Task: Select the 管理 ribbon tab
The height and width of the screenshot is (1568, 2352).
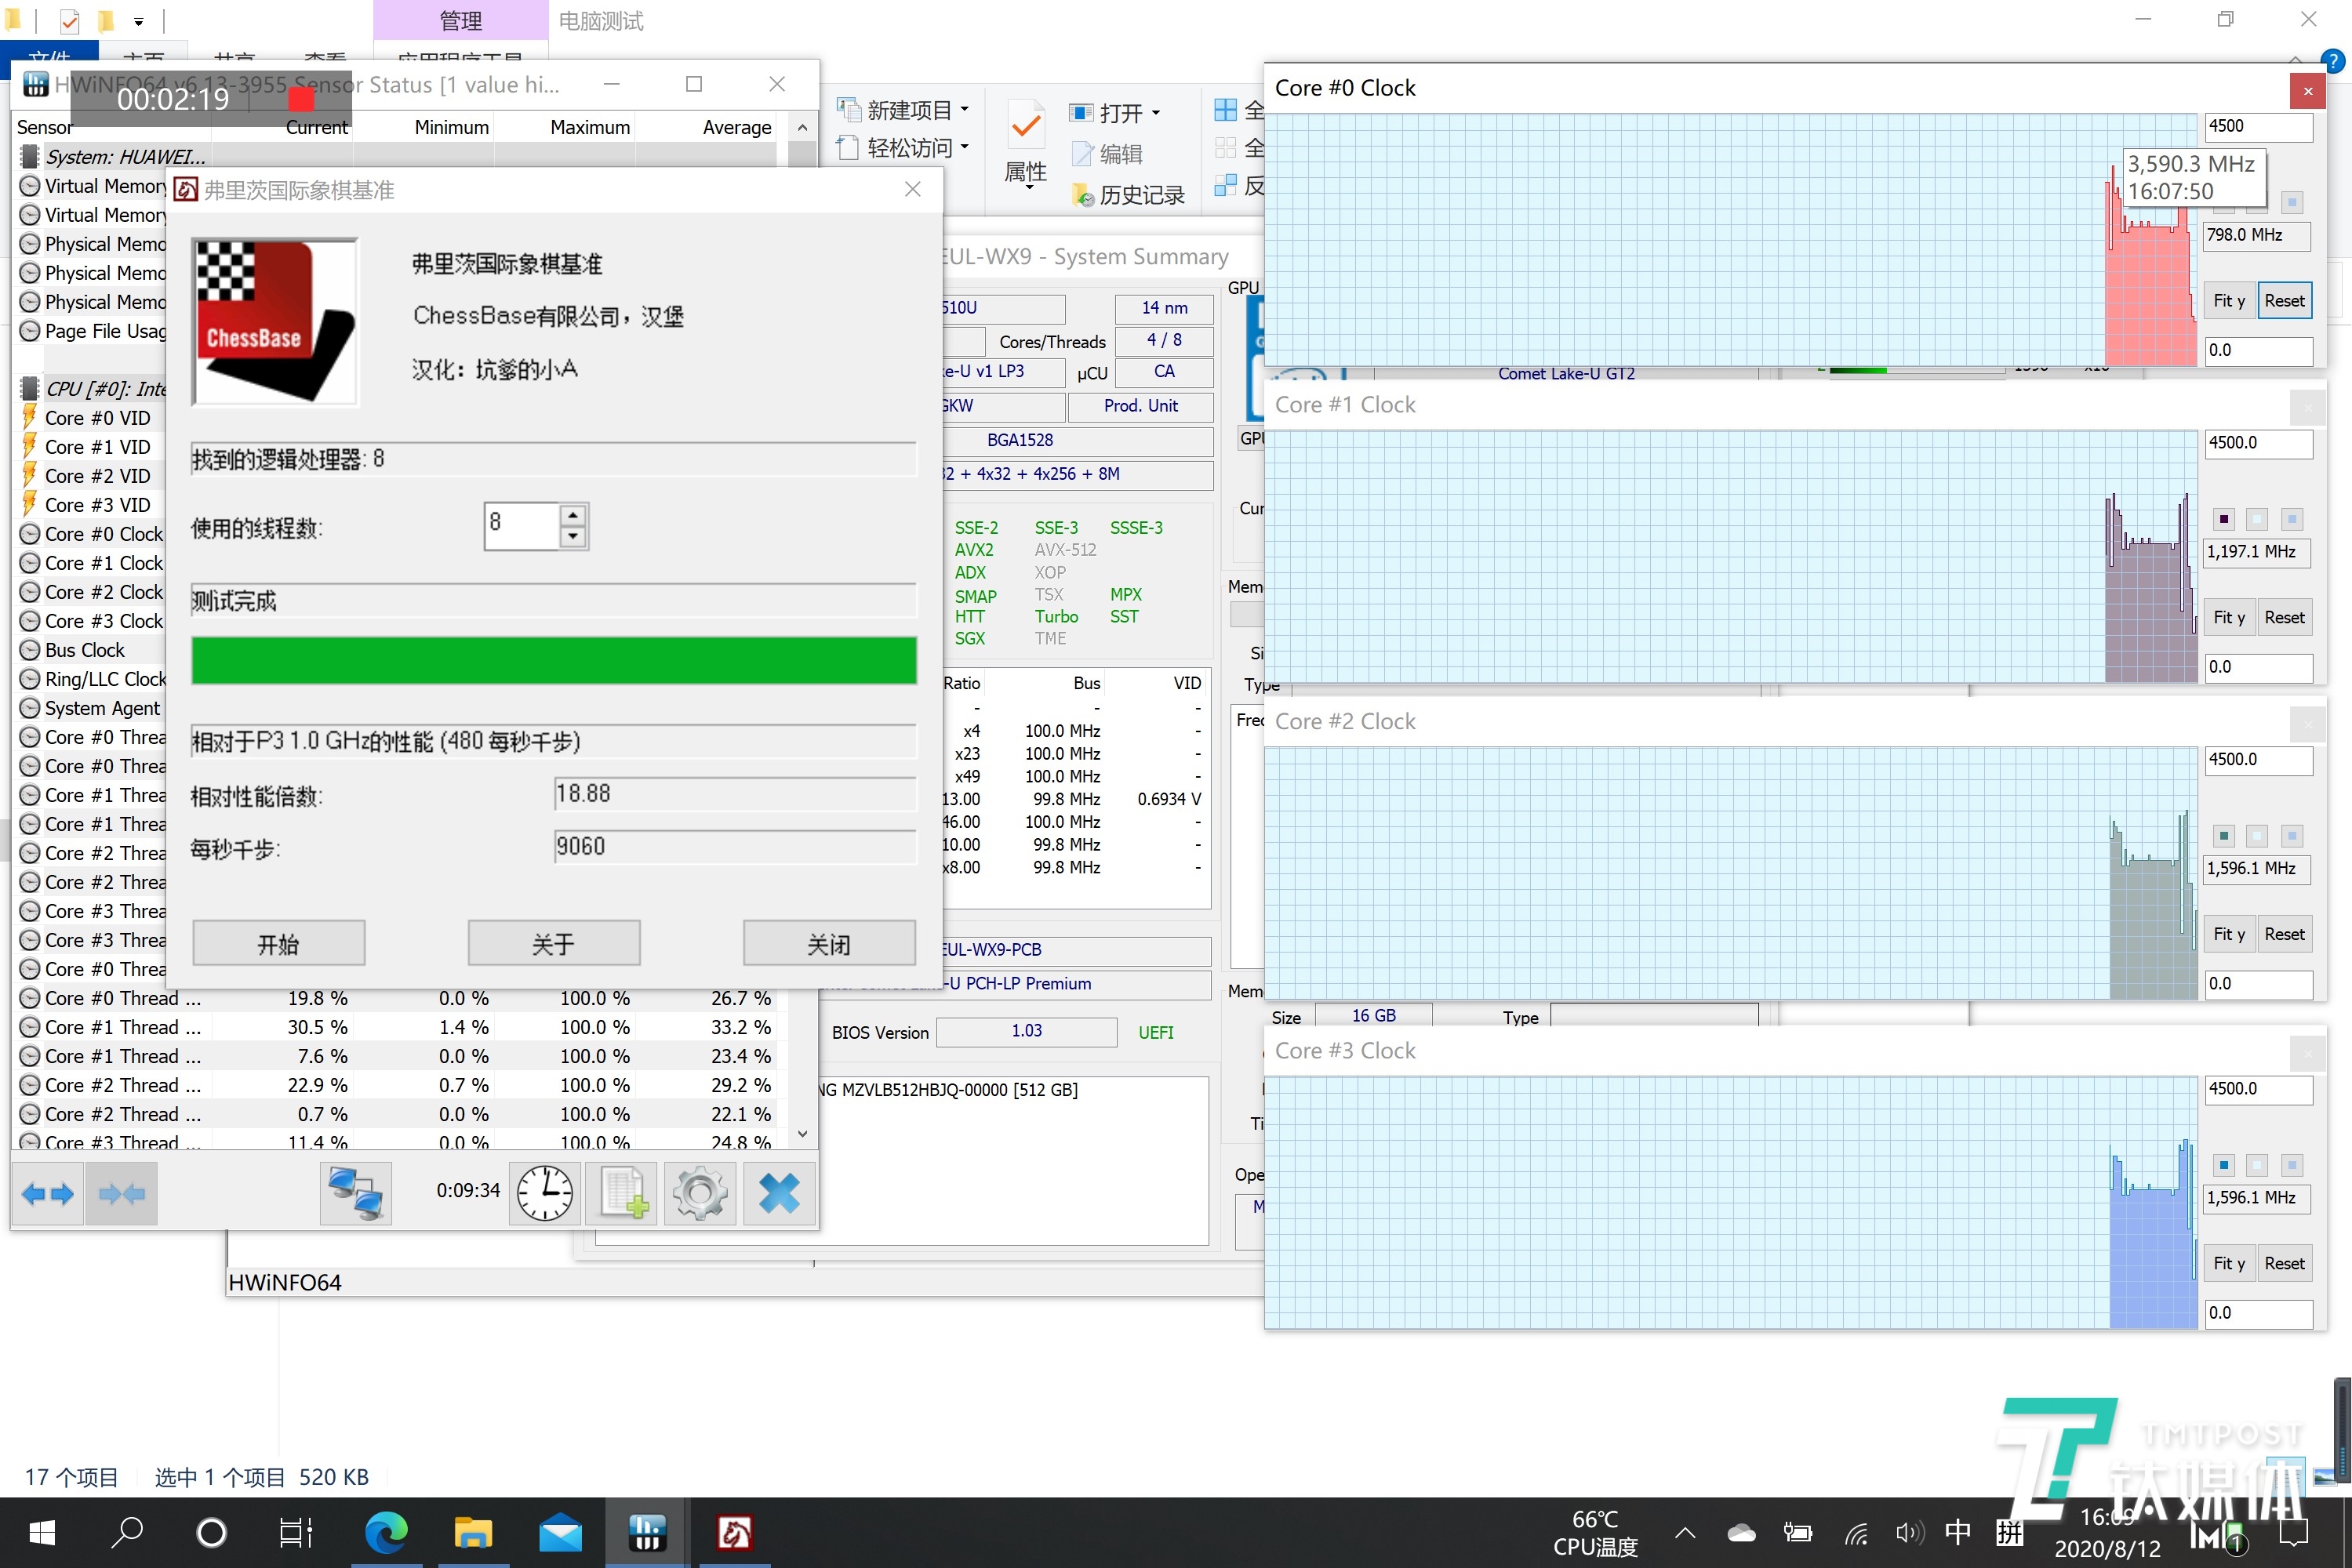Action: (460, 20)
